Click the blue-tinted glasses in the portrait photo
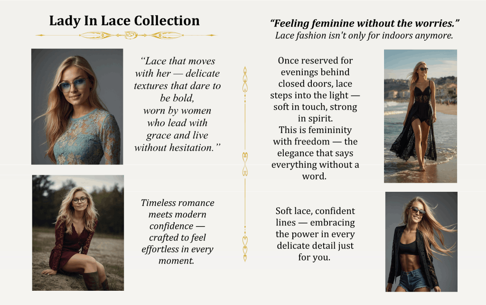Image resolution: width=486 pixels, height=305 pixels. [x=74, y=85]
